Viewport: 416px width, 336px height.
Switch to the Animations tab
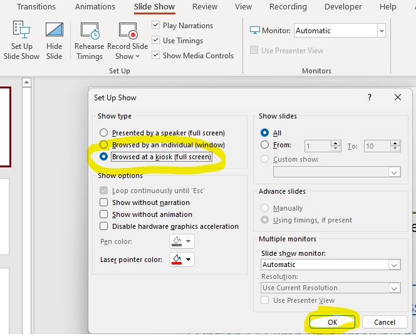(x=95, y=7)
